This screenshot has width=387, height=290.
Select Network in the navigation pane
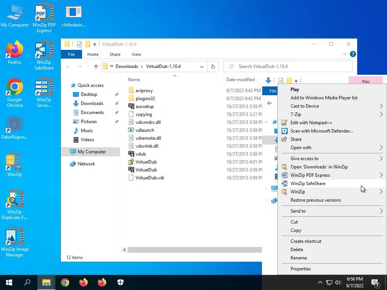86,164
